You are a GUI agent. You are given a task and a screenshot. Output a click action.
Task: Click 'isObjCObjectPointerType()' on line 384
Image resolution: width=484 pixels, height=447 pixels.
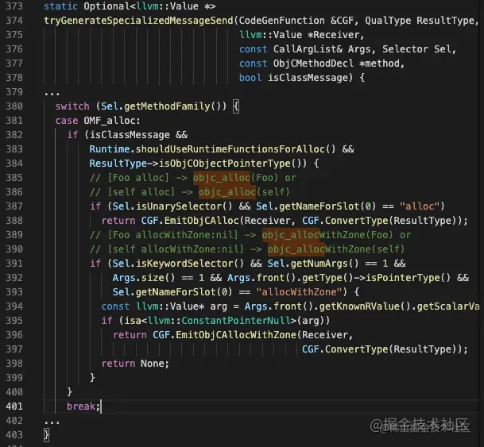pyautogui.click(x=233, y=164)
